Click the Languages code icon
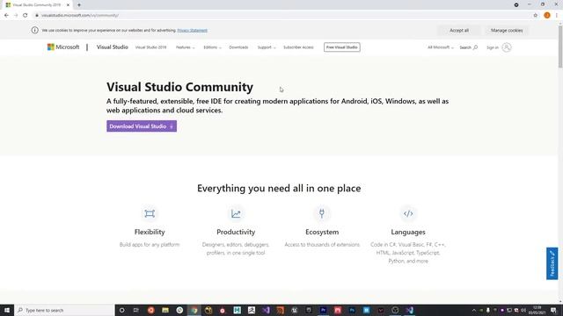The width and height of the screenshot is (563, 316). (408, 213)
